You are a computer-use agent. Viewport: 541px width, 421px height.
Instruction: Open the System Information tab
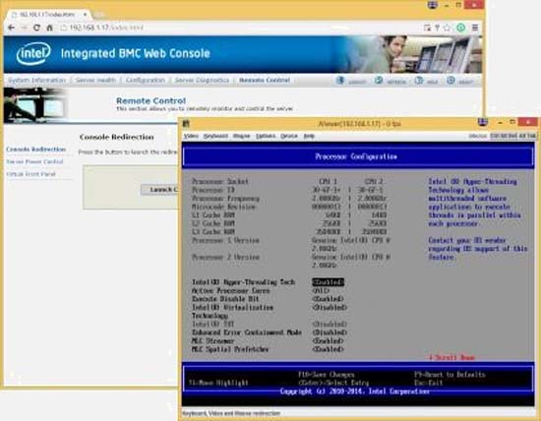click(36, 80)
